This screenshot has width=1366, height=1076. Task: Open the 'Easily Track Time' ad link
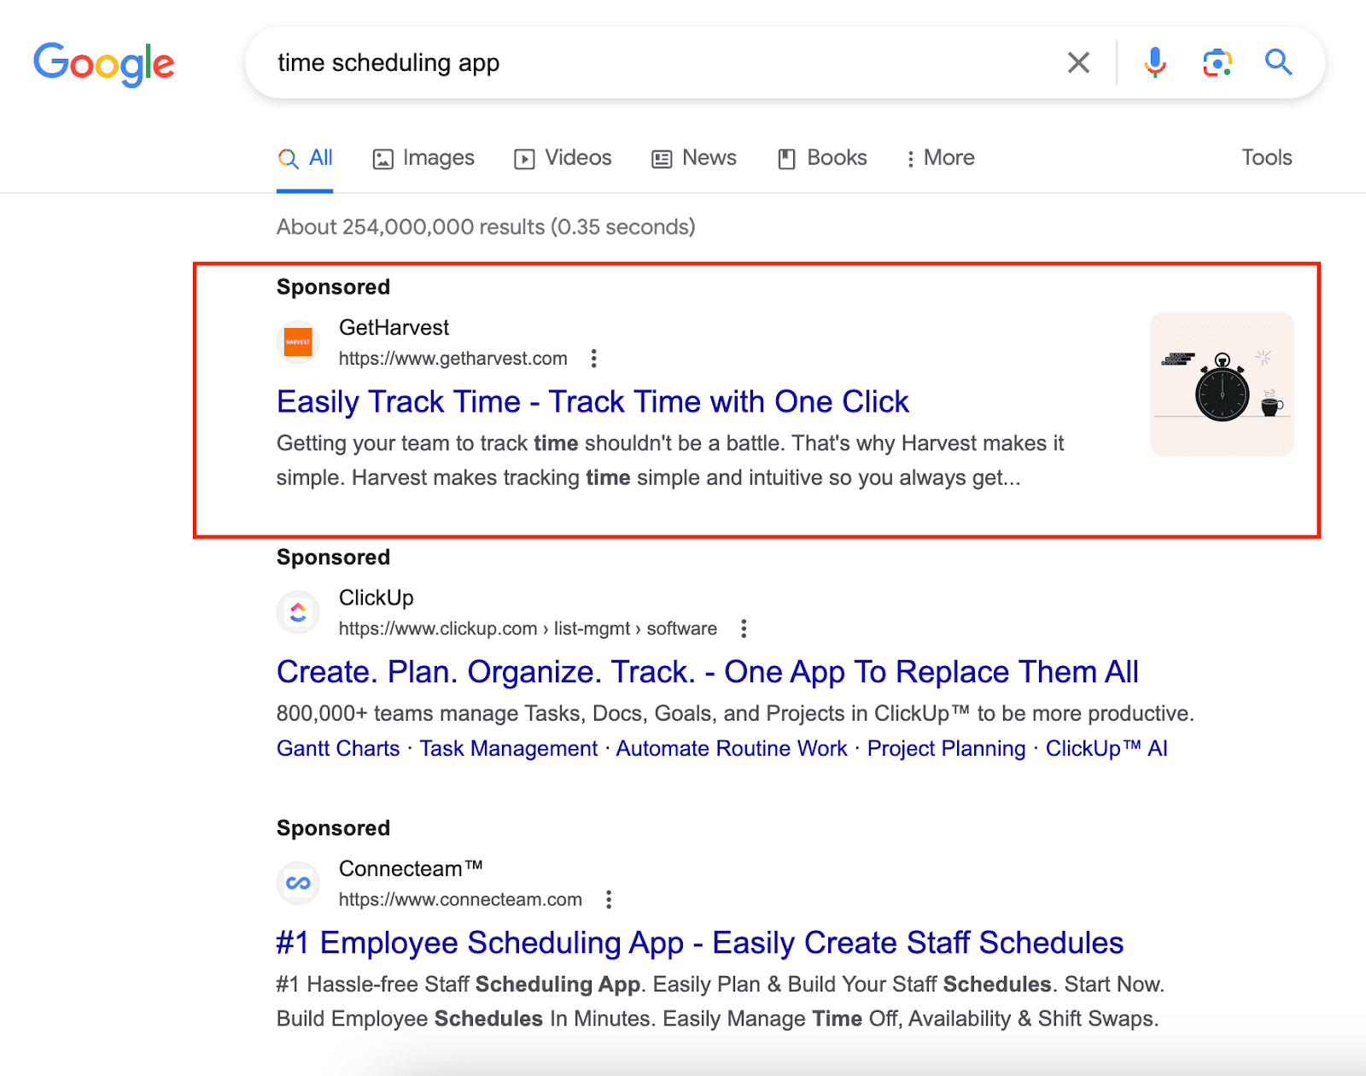593,401
